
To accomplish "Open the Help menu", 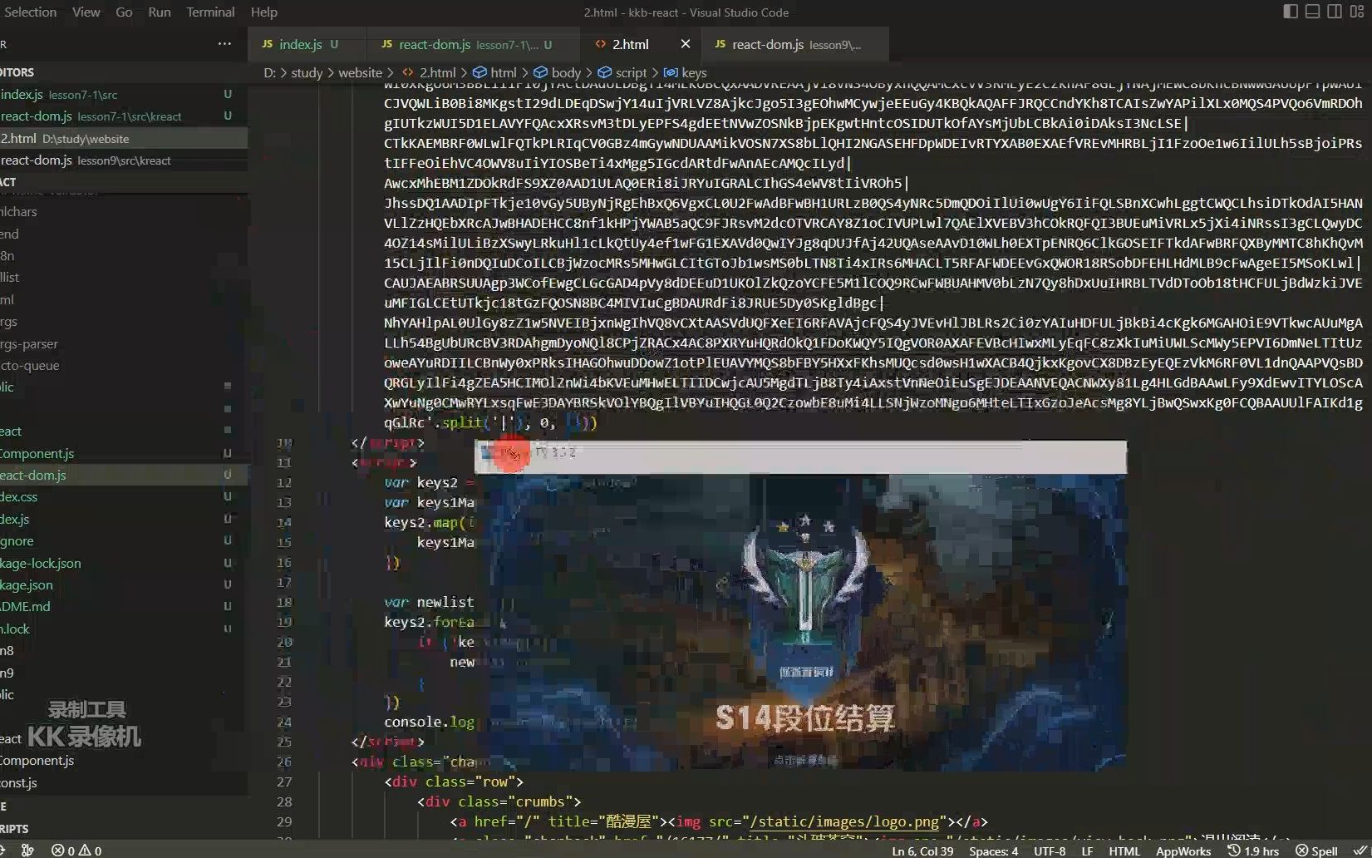I will [x=263, y=12].
